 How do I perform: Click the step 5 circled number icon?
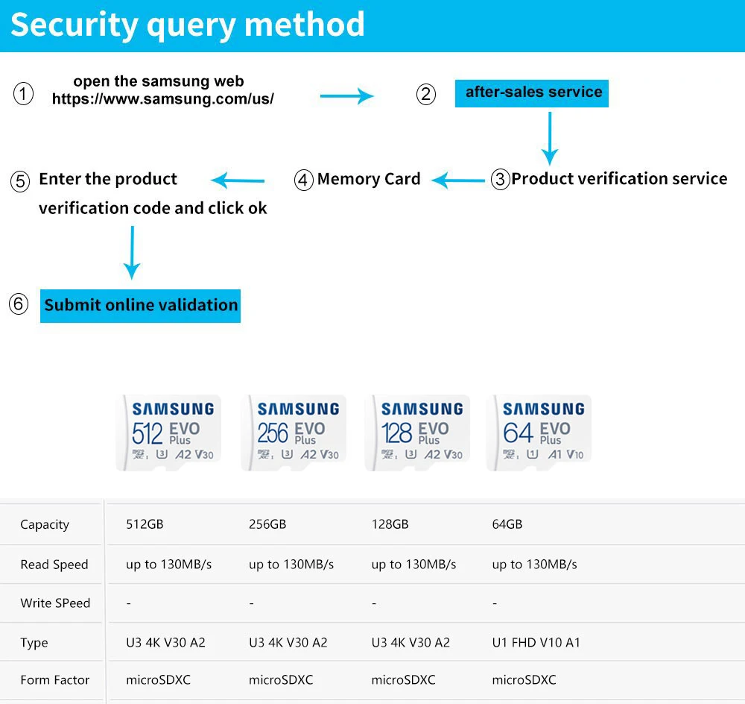click(x=20, y=181)
